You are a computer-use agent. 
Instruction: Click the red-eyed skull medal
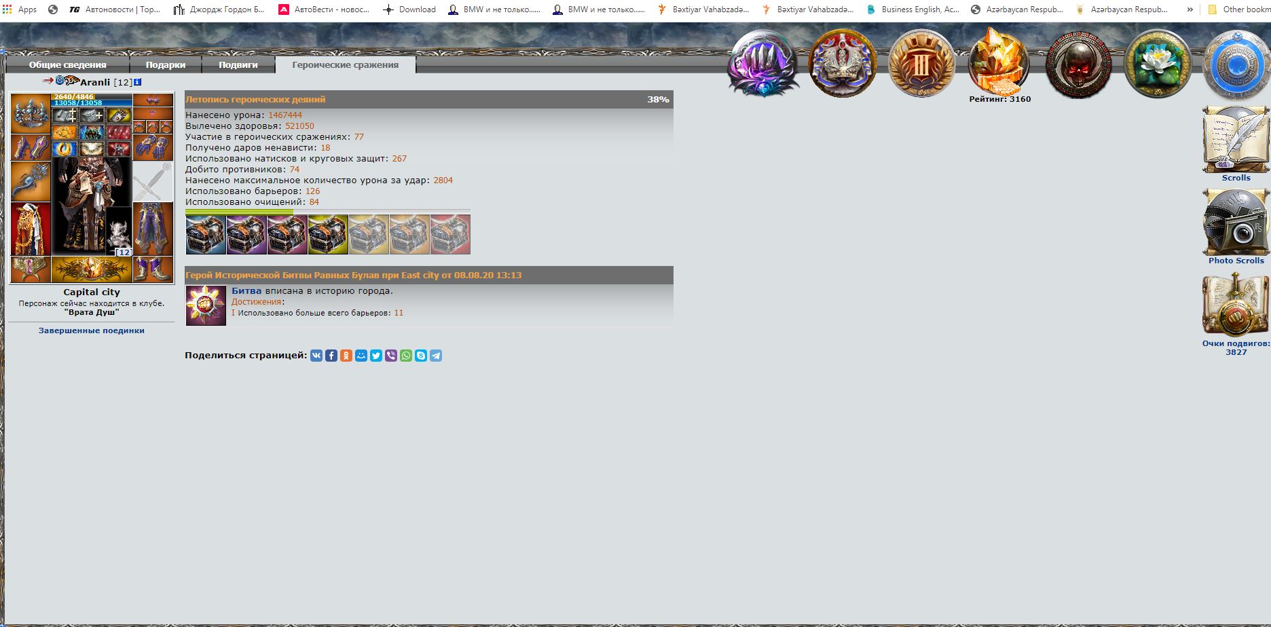(x=1079, y=65)
